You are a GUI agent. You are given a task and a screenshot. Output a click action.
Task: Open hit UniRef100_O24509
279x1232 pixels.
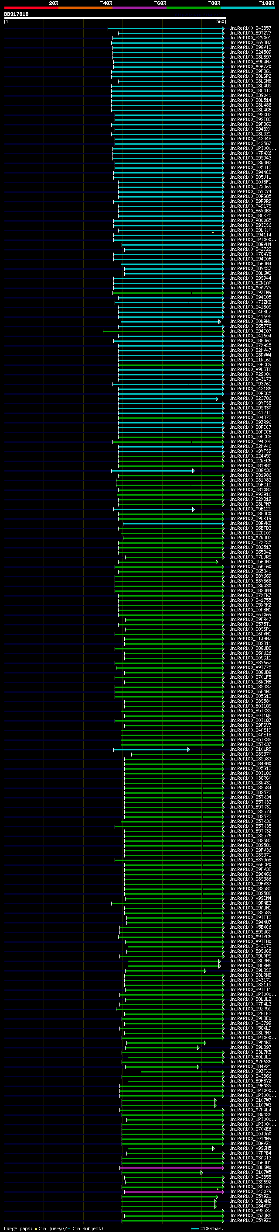[x=250, y=52]
